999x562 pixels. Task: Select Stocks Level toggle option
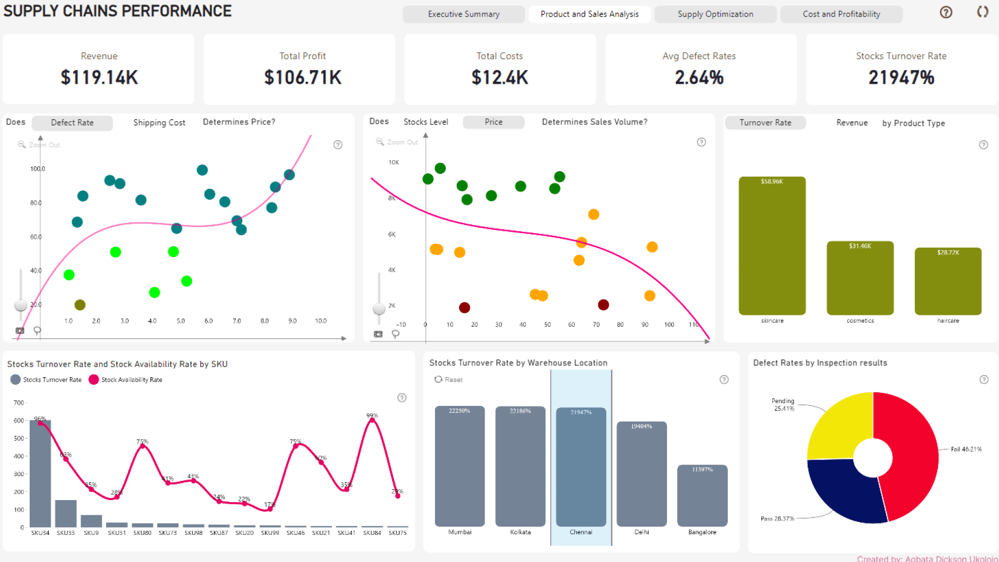tap(426, 122)
